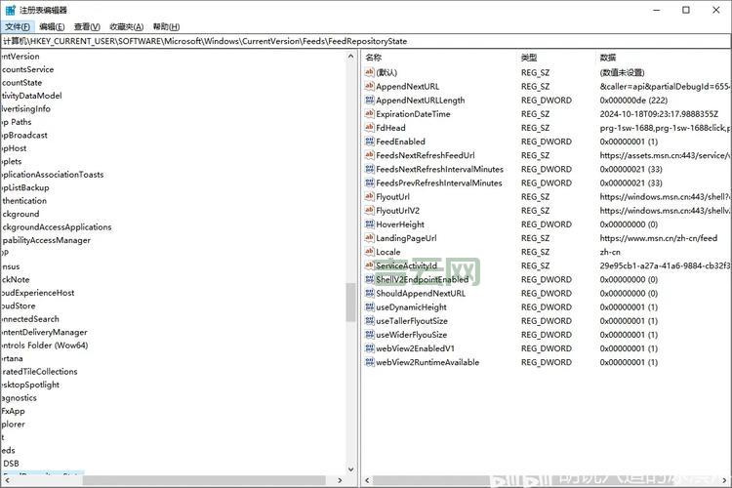Open the 收藏夹(A) favorites menu
732x488 pixels.
pos(126,26)
